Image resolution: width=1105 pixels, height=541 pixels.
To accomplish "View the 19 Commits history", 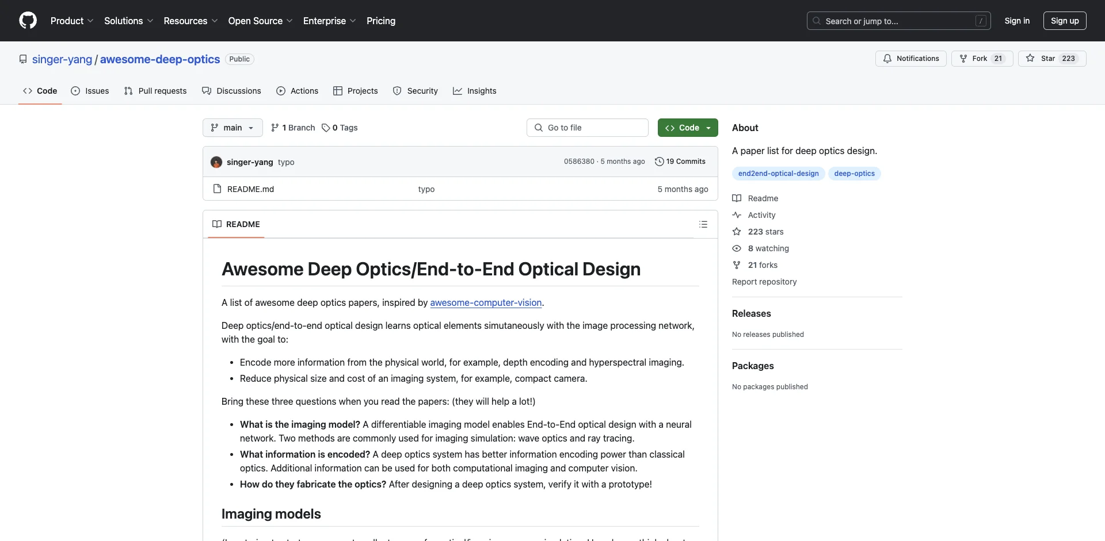I will [680, 162].
